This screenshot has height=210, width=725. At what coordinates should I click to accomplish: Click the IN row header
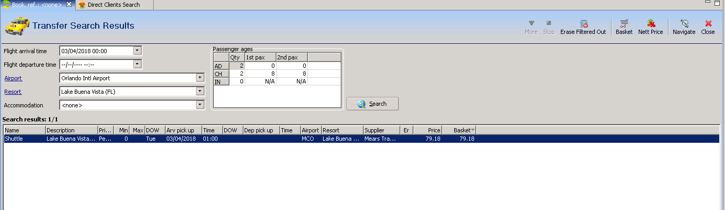(x=222, y=81)
